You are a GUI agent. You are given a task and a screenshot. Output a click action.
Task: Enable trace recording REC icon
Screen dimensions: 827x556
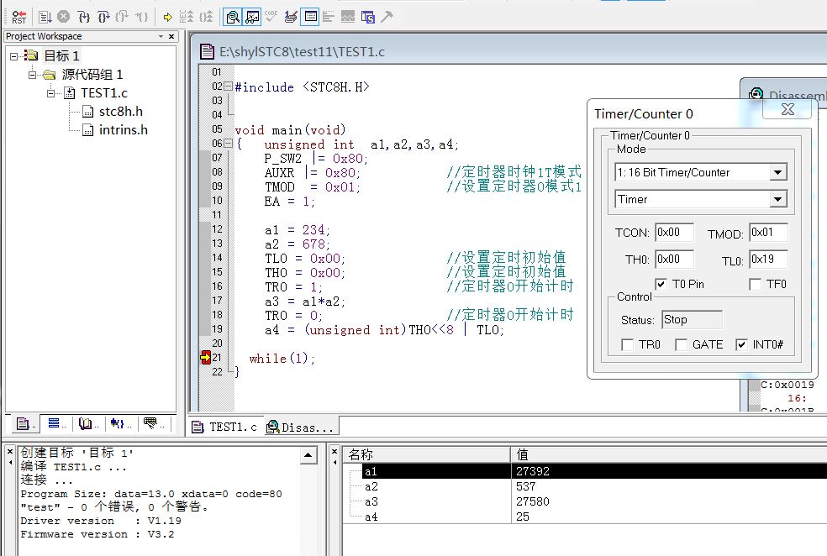[187, 17]
